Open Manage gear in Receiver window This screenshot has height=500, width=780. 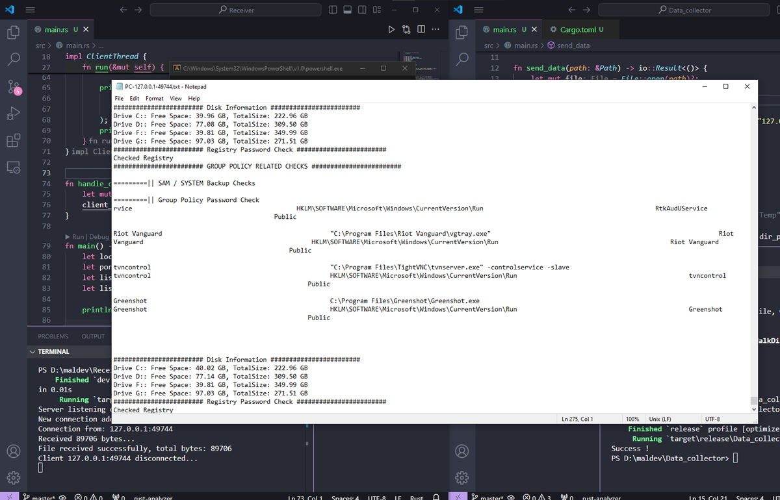click(x=14, y=478)
